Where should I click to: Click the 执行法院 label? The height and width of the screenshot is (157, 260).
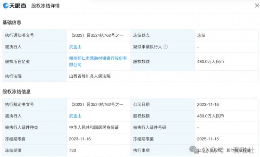[x=13, y=76]
